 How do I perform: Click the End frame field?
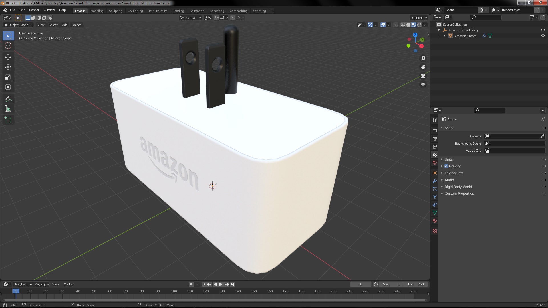tap(416, 284)
